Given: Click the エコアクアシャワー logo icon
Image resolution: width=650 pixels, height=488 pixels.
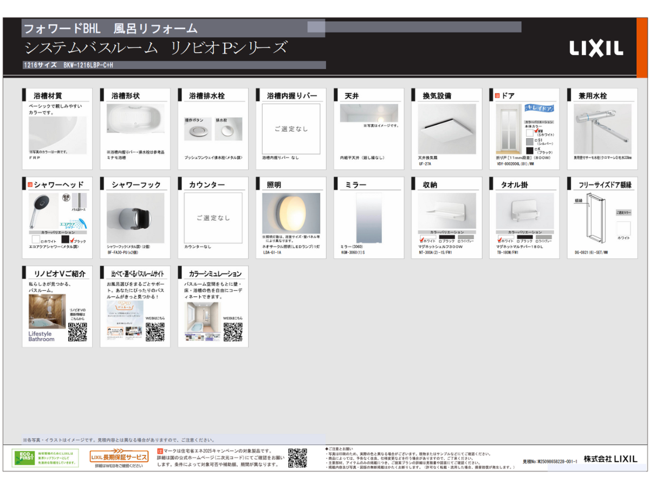Looking at the screenshot, I should 74,222.
